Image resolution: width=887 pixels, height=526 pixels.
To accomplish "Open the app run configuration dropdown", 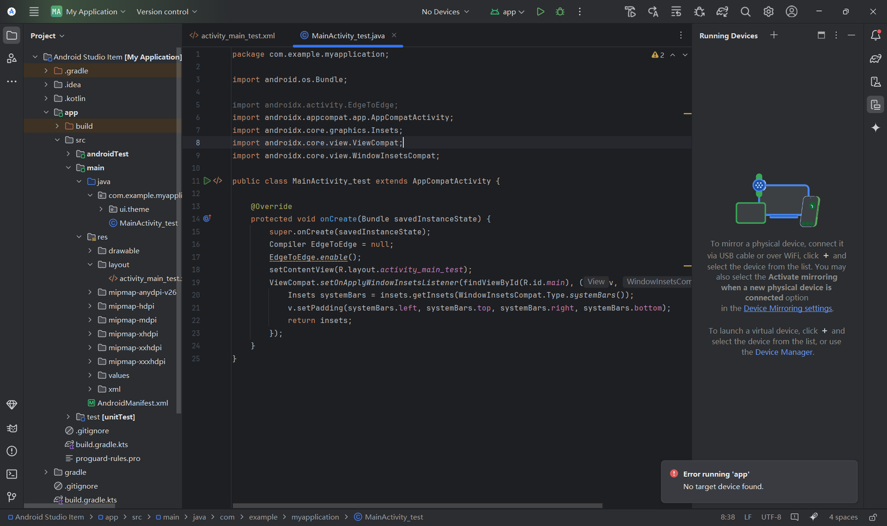I will tap(507, 12).
